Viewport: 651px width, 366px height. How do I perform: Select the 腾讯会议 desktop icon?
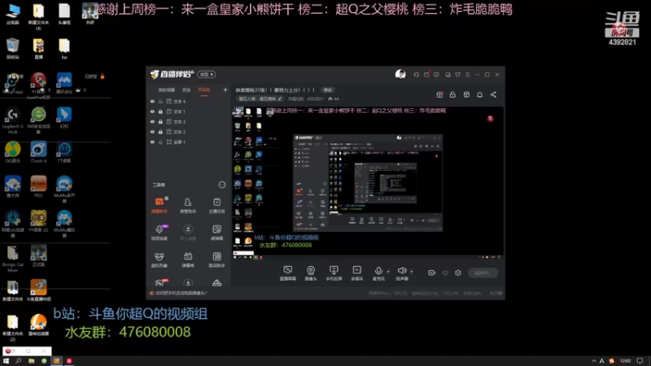64,83
